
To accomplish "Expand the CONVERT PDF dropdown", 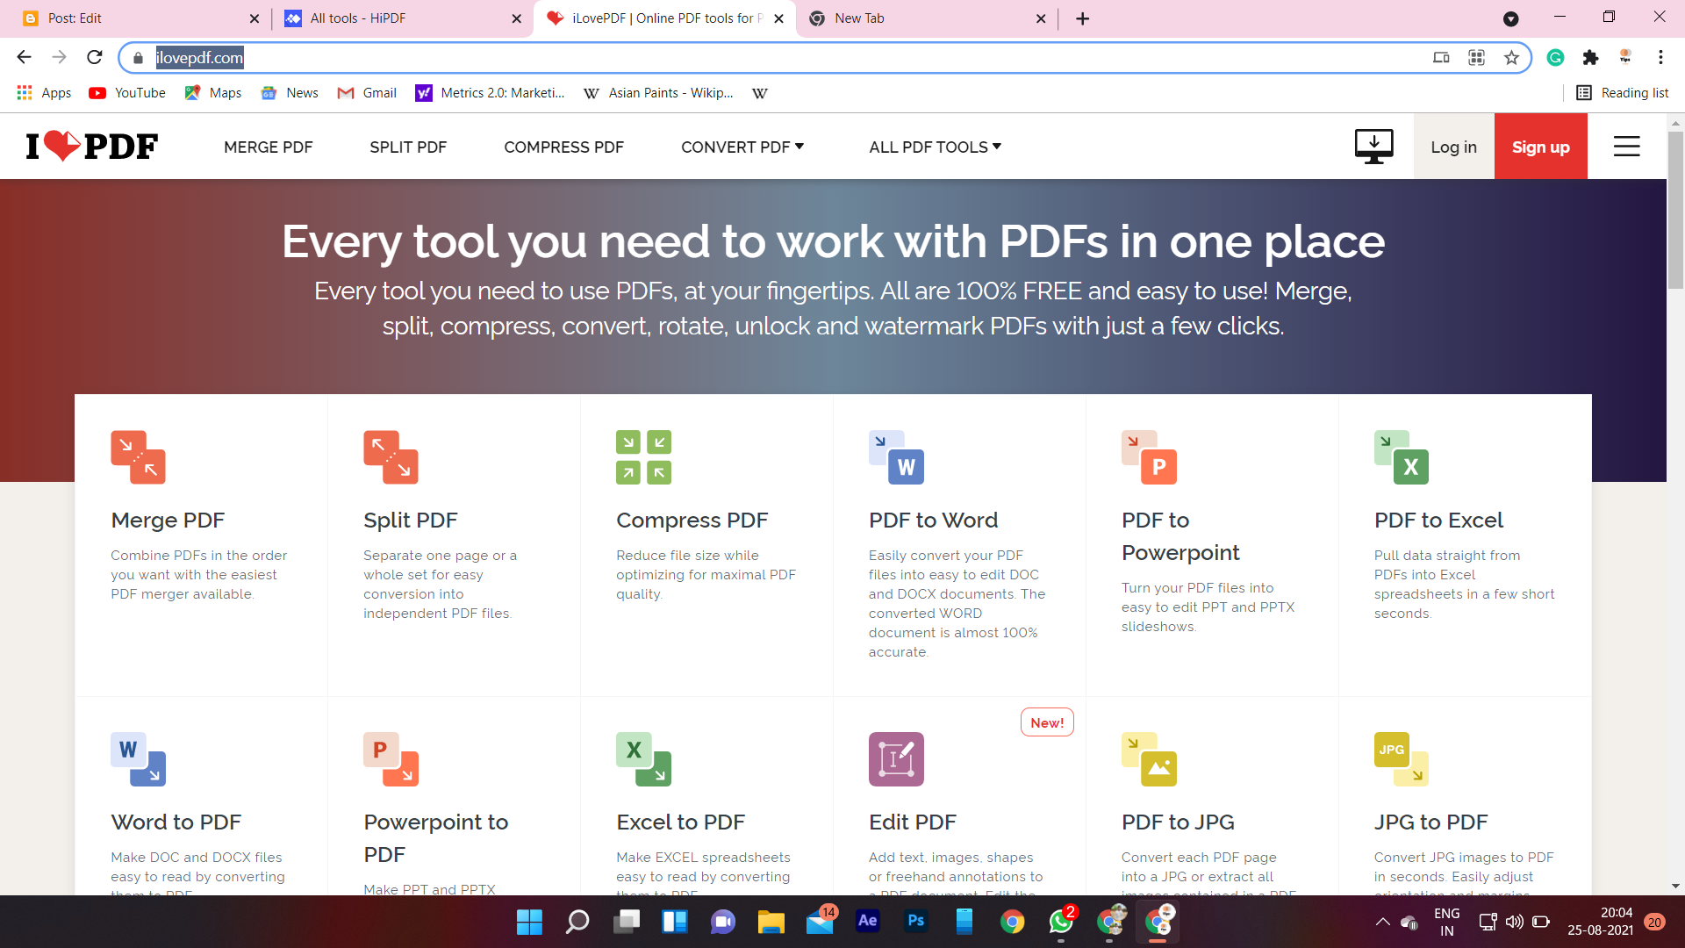I will coord(742,147).
